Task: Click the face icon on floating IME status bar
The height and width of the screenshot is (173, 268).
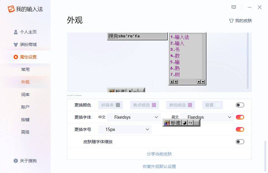Action: 167,123
